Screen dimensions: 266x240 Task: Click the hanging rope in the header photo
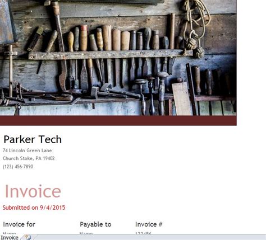click(195, 28)
